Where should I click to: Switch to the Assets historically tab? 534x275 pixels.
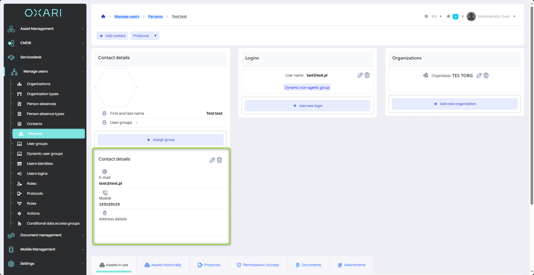[163, 265]
